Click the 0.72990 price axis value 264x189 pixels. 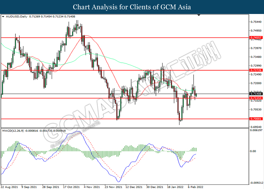pos(256,66)
